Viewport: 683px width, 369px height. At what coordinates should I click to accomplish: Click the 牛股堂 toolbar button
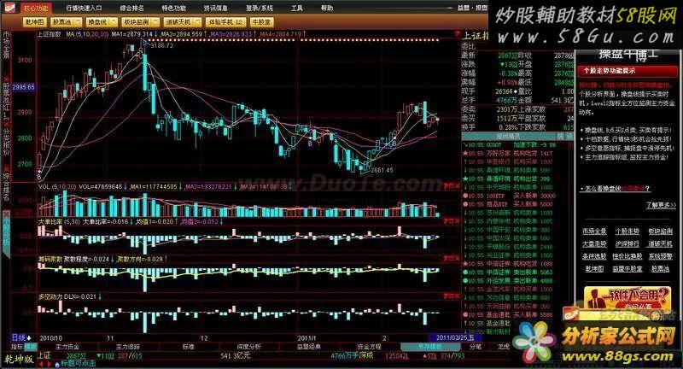pyautogui.click(x=261, y=22)
